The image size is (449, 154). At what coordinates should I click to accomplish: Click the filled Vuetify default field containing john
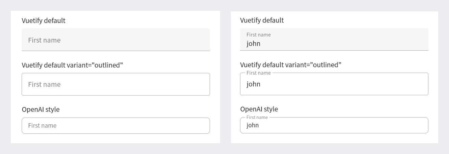(334, 39)
